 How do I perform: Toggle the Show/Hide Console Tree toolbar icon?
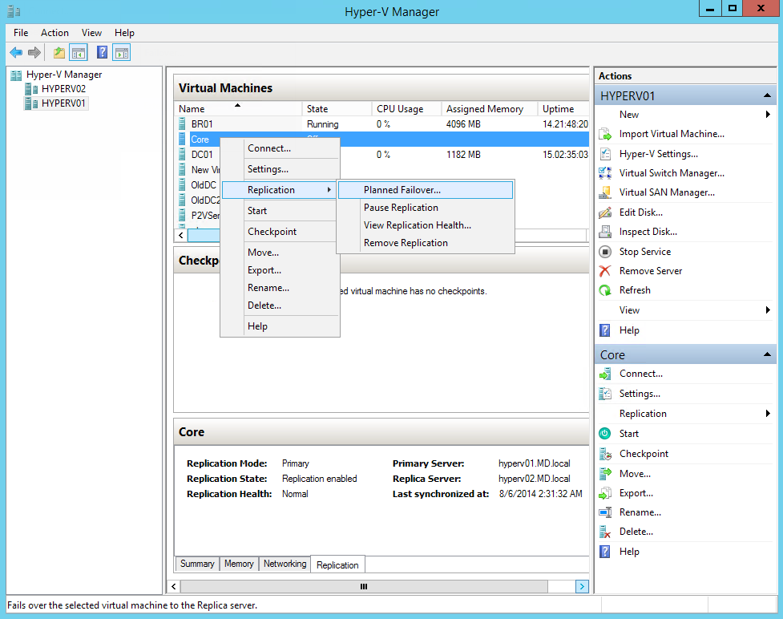coord(79,52)
